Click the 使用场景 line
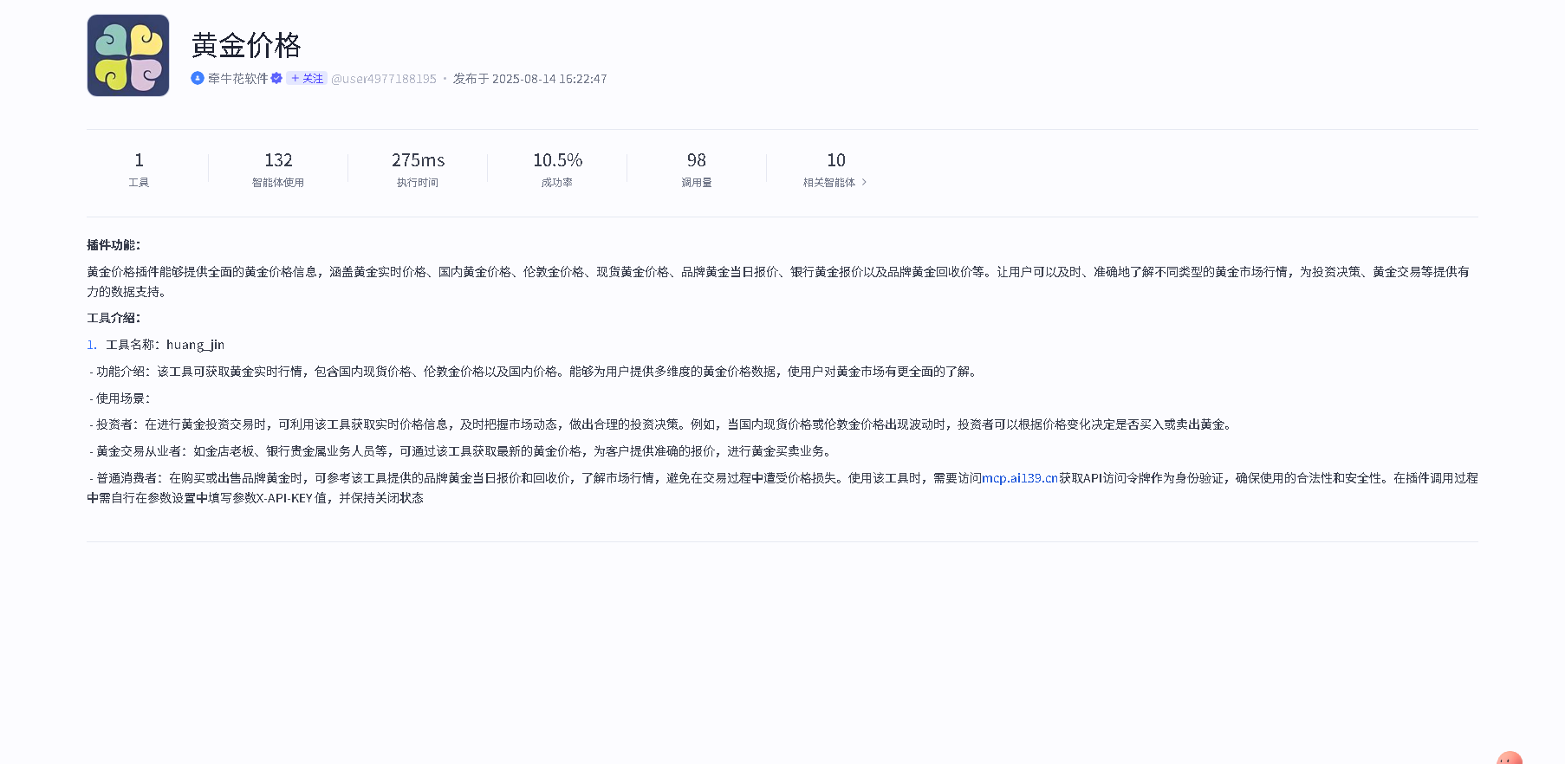The width and height of the screenshot is (1565, 764). [120, 398]
